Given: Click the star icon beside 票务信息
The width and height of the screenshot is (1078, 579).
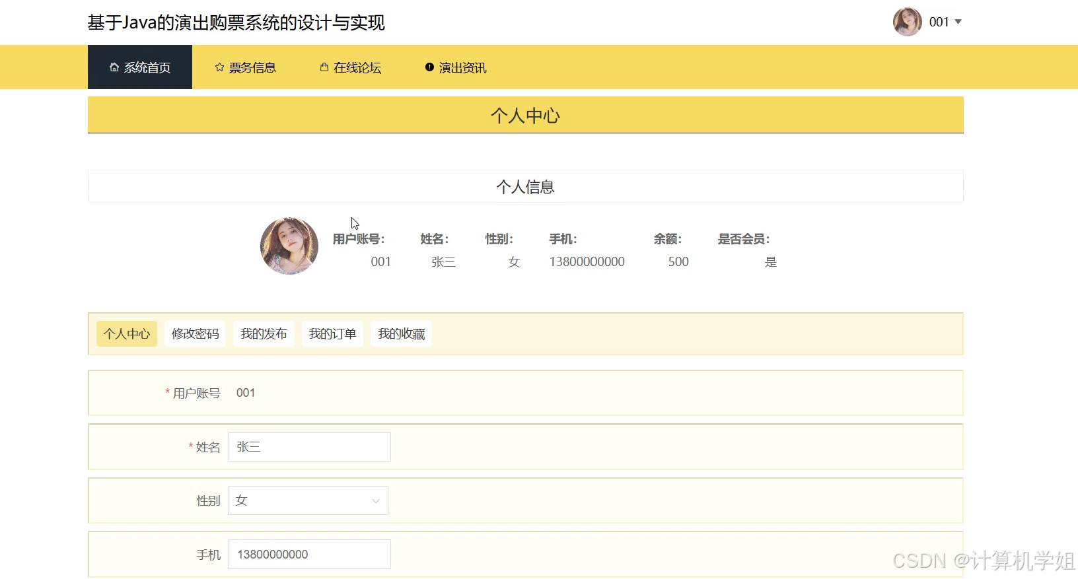Looking at the screenshot, I should pos(219,67).
